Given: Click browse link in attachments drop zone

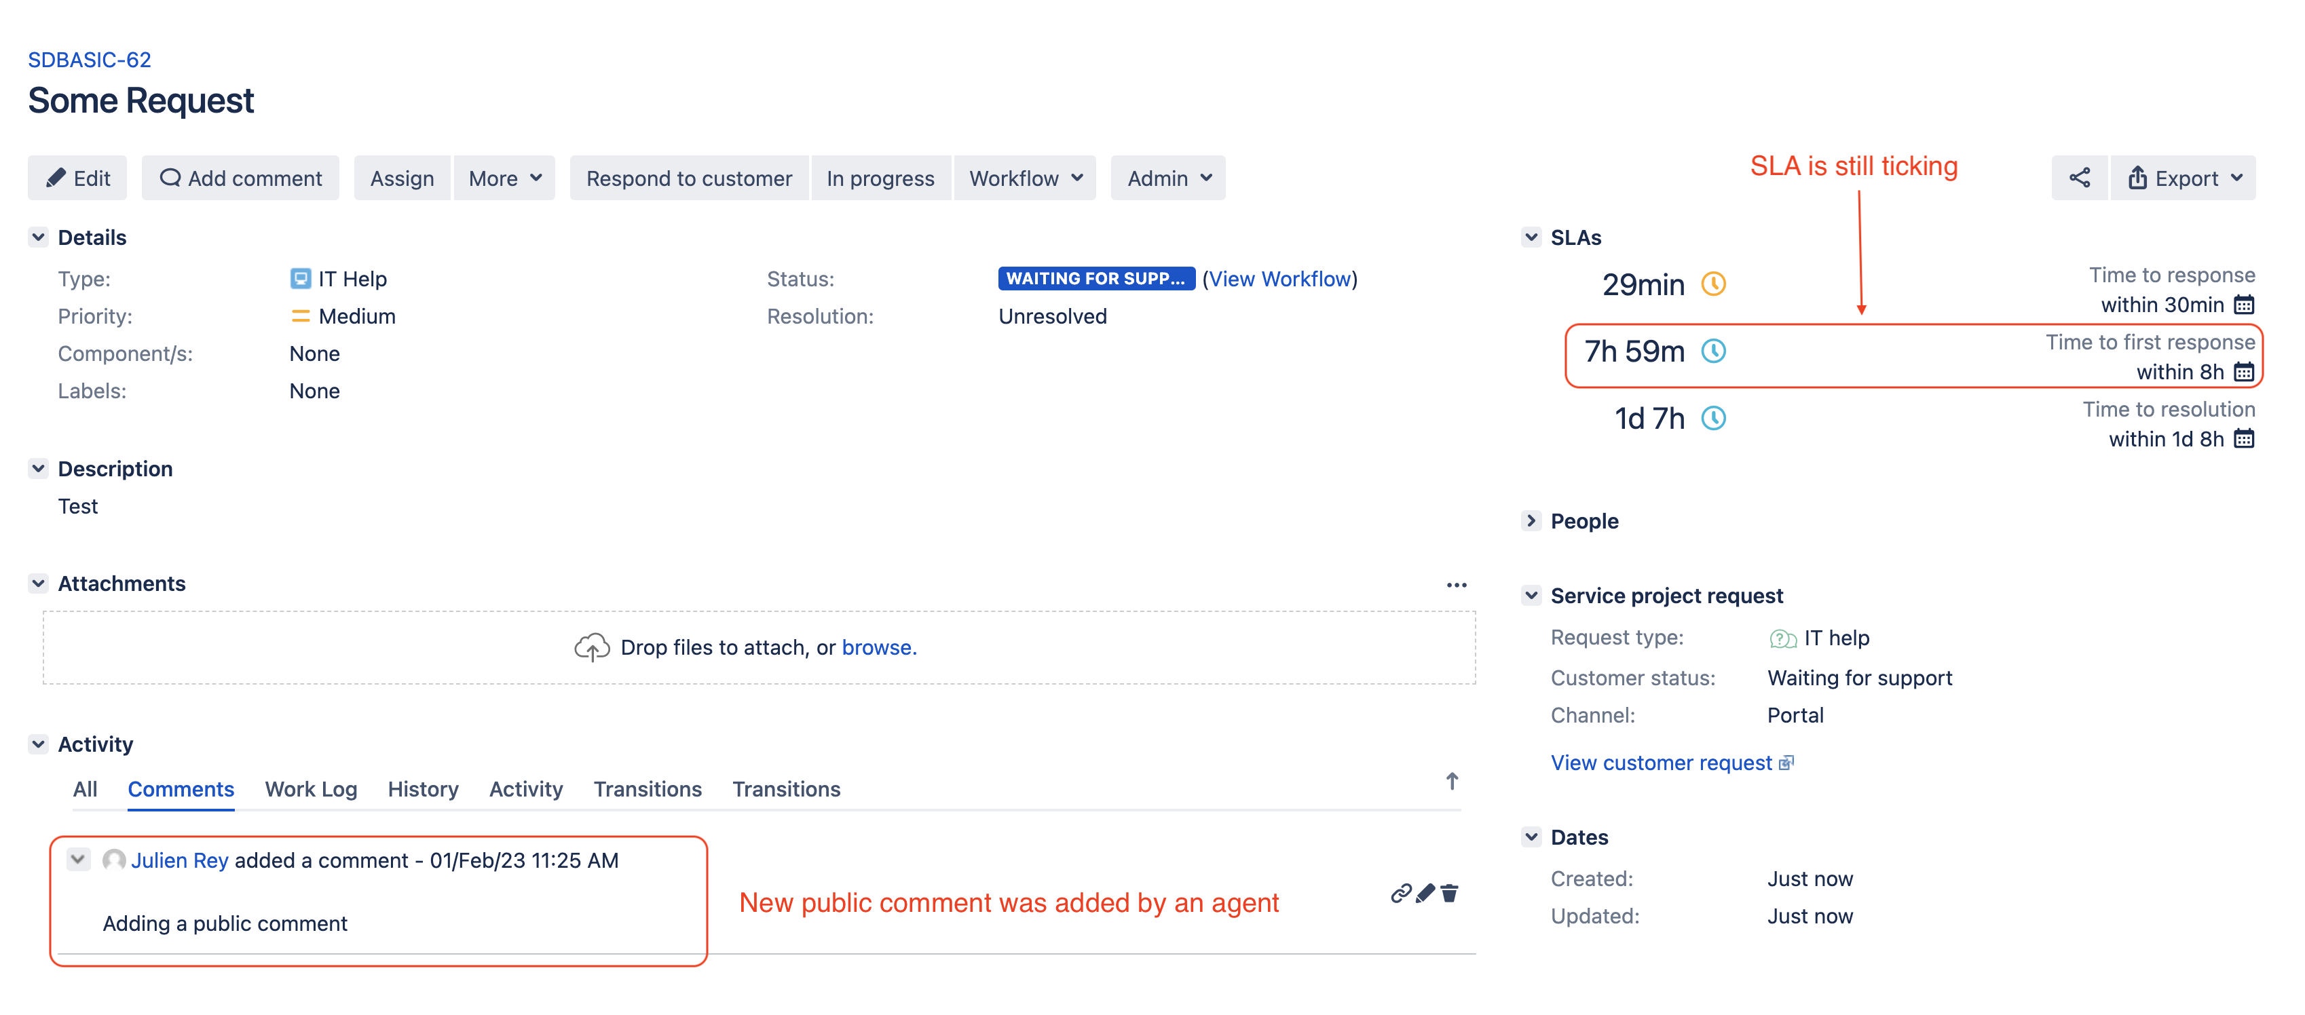Looking at the screenshot, I should coord(876,647).
